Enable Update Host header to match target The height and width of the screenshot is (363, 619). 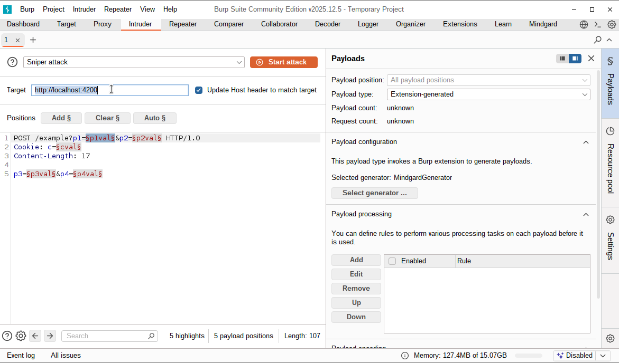tap(198, 90)
